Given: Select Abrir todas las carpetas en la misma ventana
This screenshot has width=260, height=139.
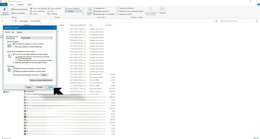Looking at the screenshot, I should click(14, 44).
